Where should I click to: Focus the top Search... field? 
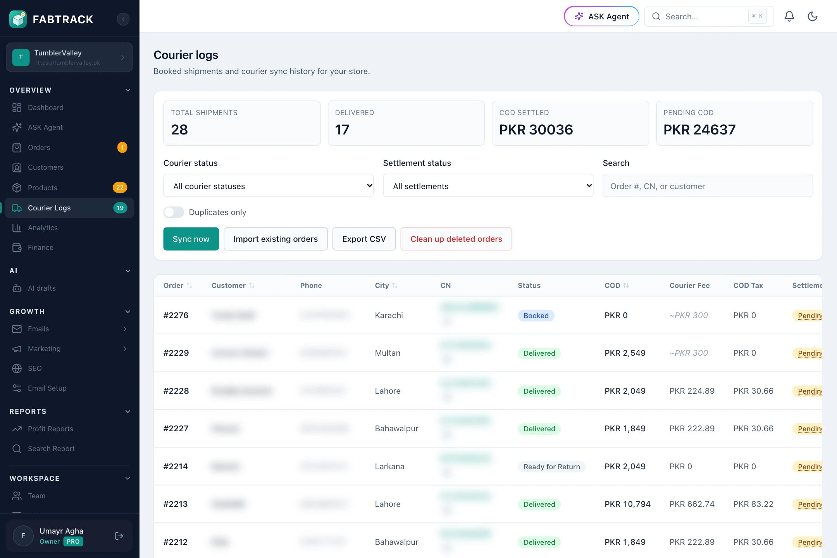pyautogui.click(x=709, y=16)
